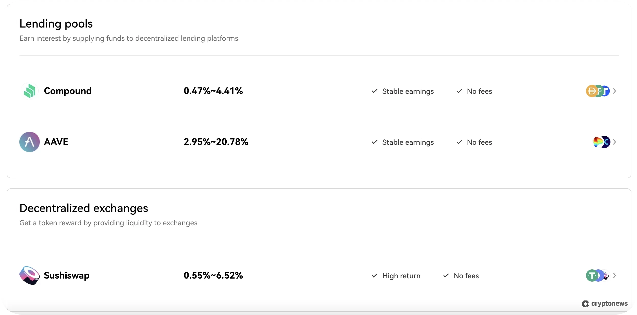The width and height of the screenshot is (637, 315).
Task: Click the cryptonews logo in the corner
Action: click(x=604, y=304)
